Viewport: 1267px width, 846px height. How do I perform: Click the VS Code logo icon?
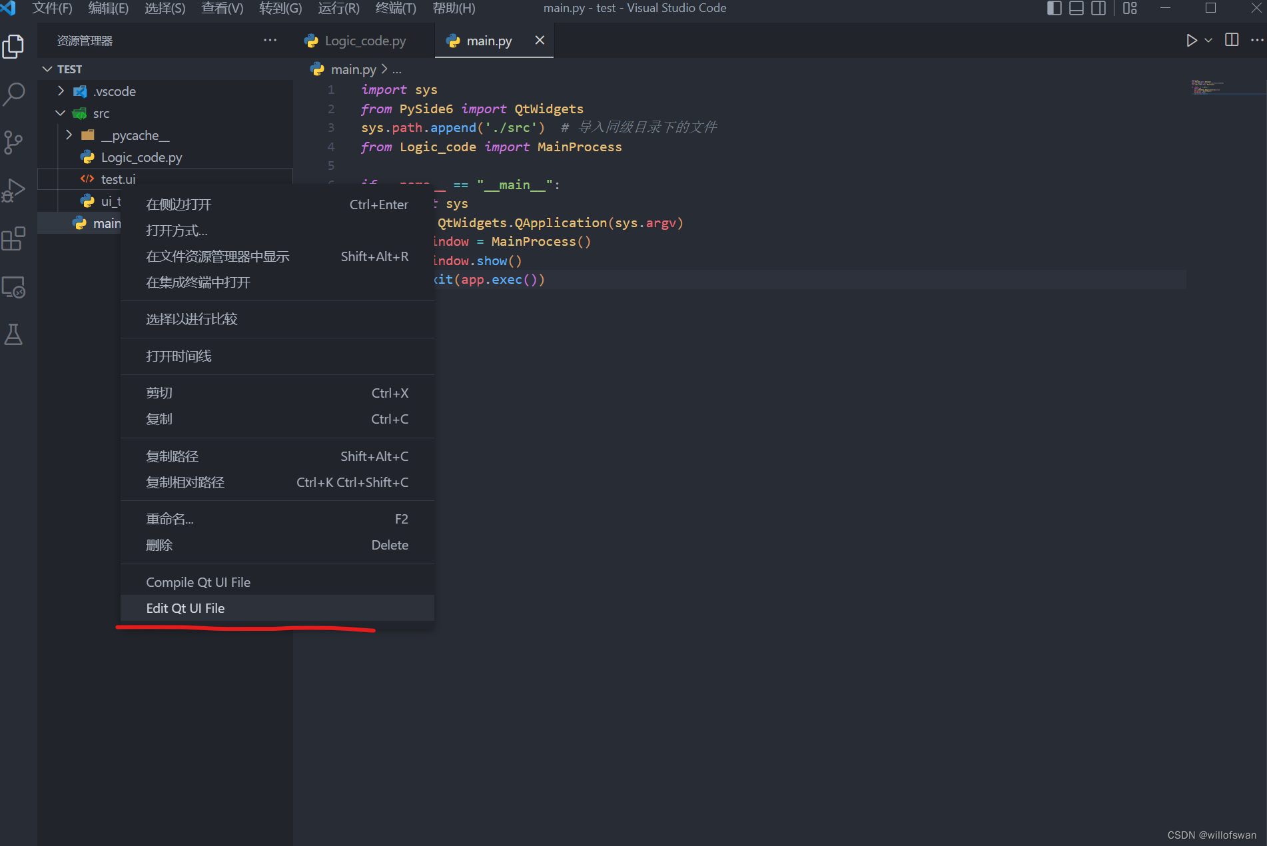point(9,8)
